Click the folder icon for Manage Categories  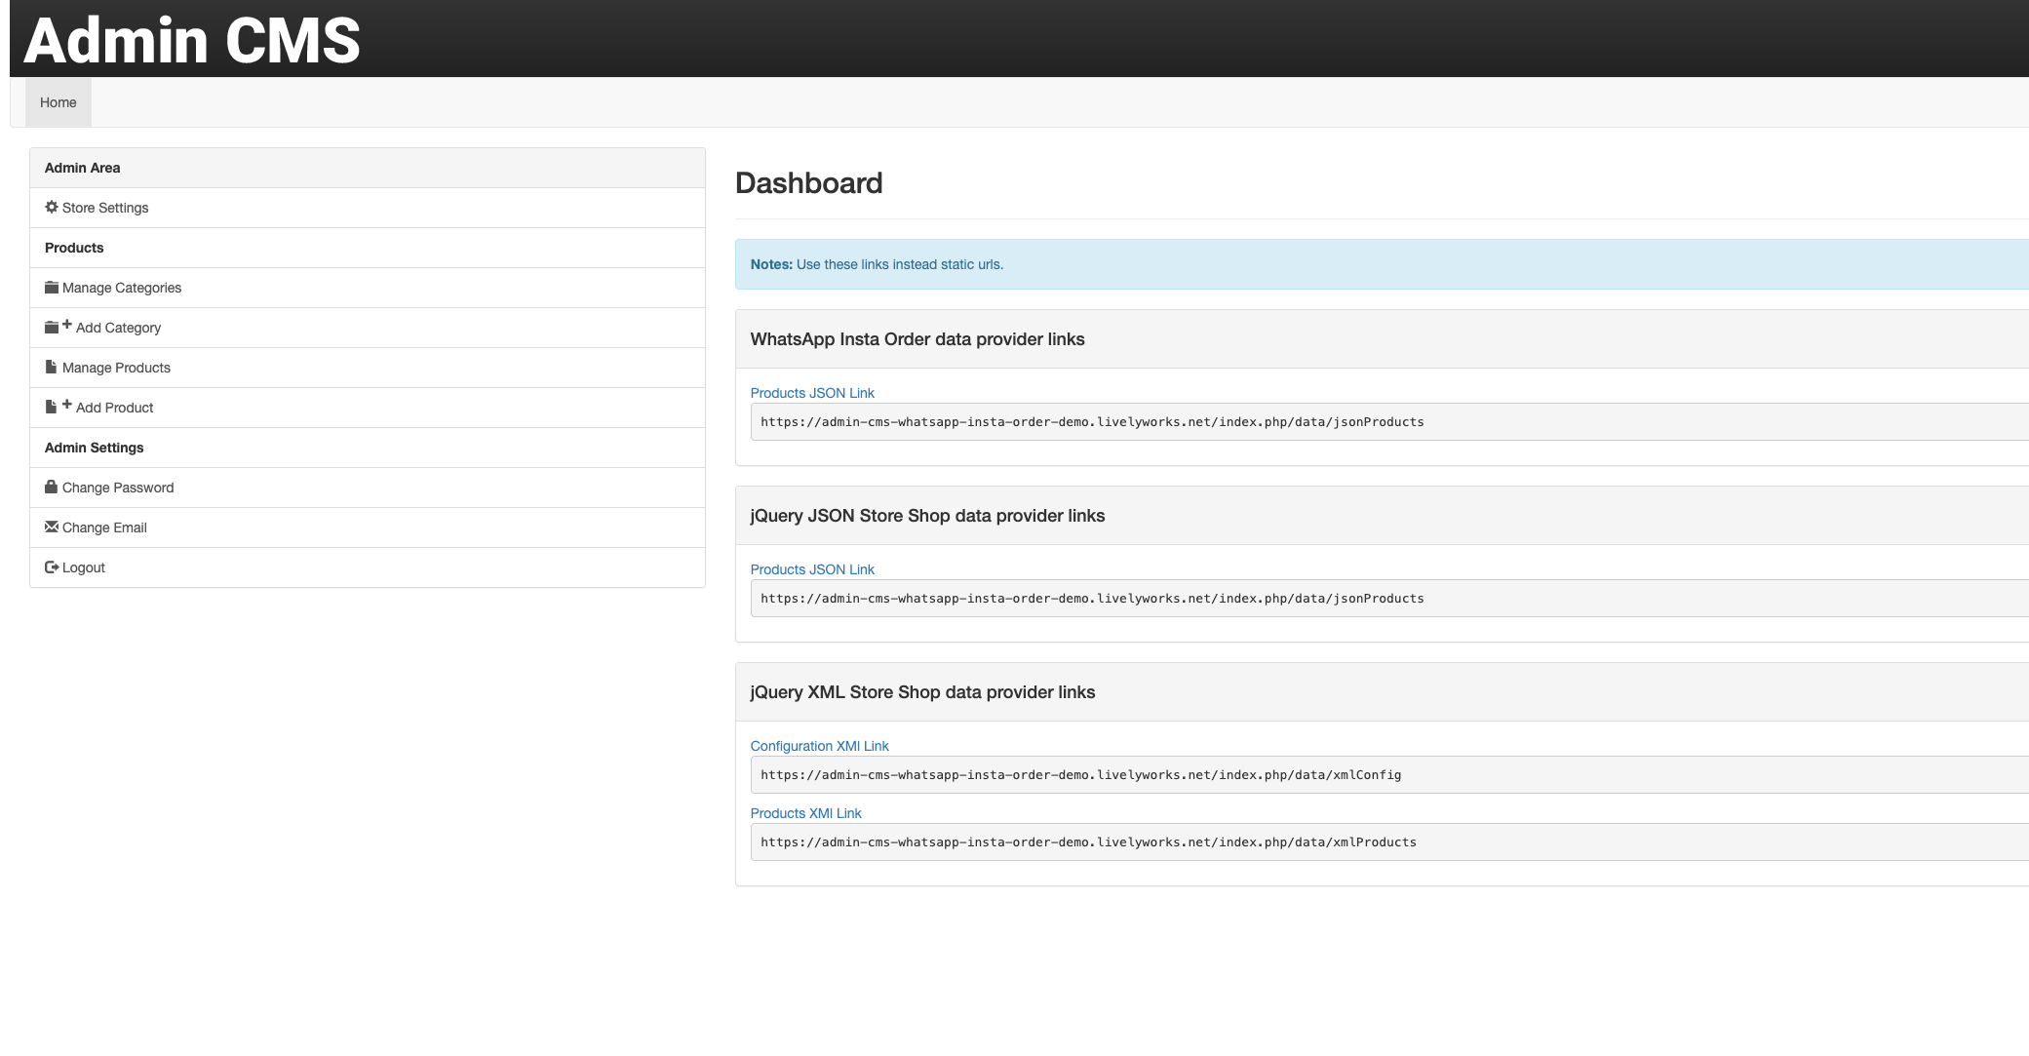52,288
